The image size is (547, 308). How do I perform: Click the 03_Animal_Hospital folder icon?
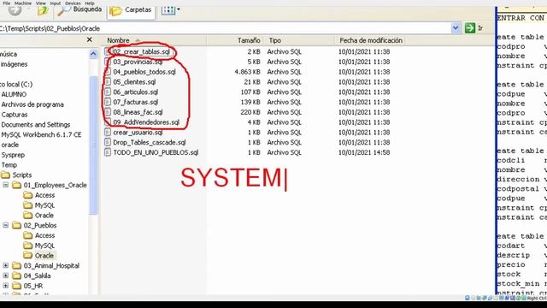tap(17, 266)
